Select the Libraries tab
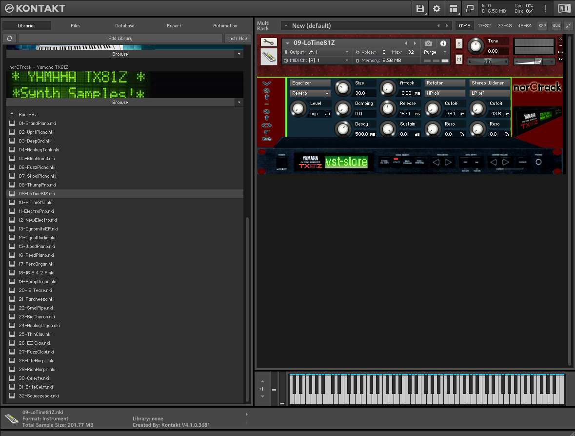Viewport: 575px width, 436px height. [26, 26]
